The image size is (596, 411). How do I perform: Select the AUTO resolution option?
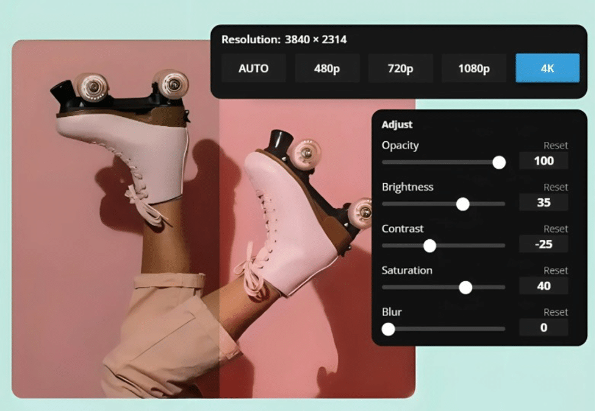pyautogui.click(x=254, y=68)
